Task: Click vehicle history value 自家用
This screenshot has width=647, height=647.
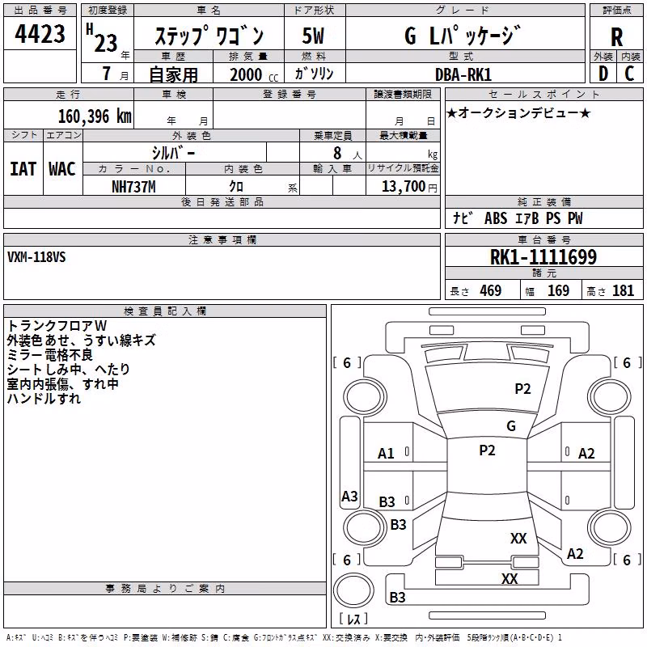Action: 173,74
